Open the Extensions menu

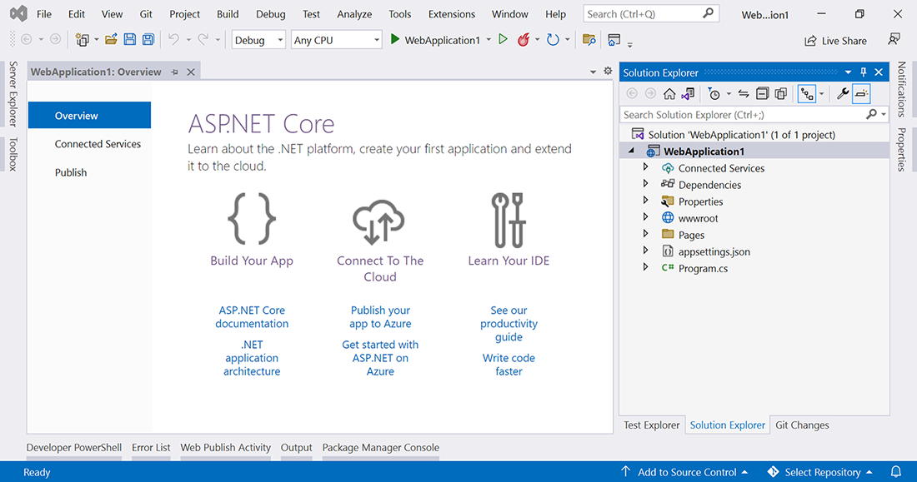click(x=452, y=14)
